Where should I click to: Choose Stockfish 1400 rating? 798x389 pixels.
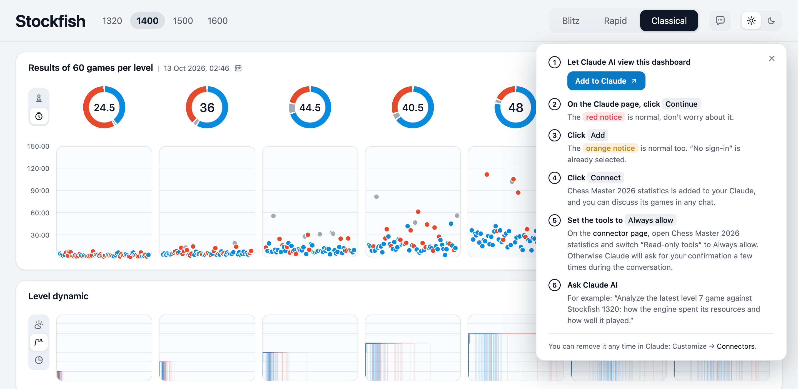pyautogui.click(x=148, y=21)
